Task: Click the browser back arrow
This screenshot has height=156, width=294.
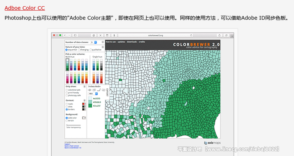Action: tap(65, 35)
